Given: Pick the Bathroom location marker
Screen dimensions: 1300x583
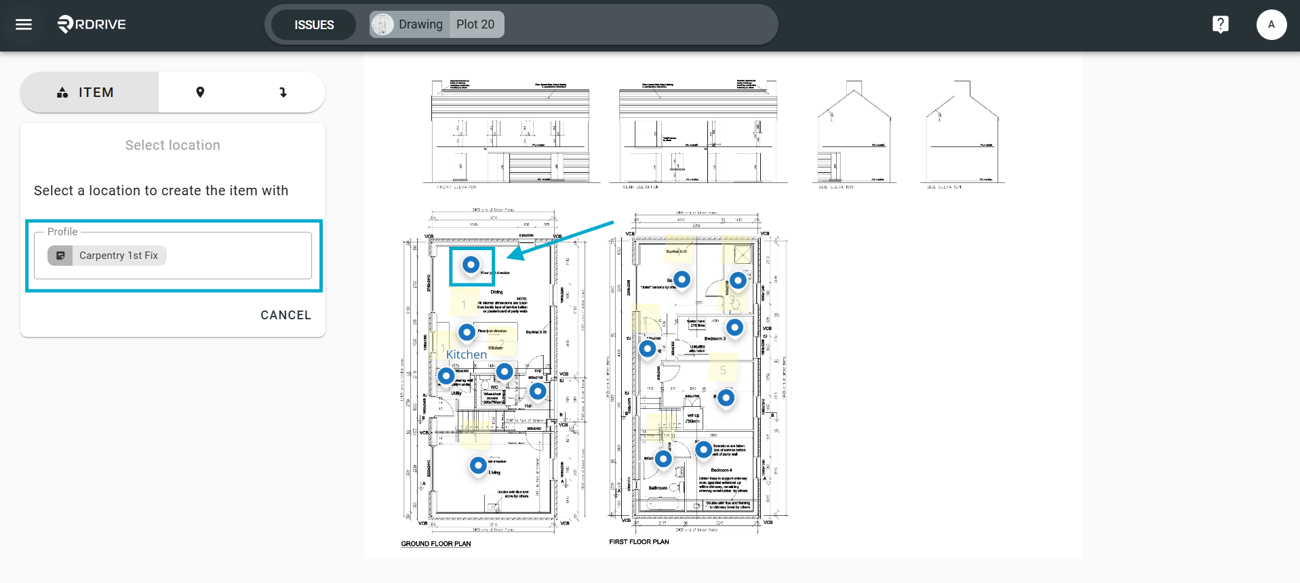Looking at the screenshot, I should [x=663, y=458].
